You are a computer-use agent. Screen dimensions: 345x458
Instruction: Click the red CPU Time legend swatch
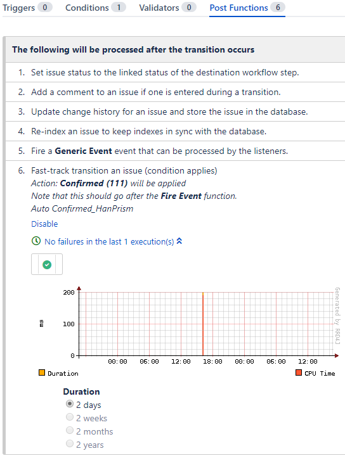pos(299,372)
